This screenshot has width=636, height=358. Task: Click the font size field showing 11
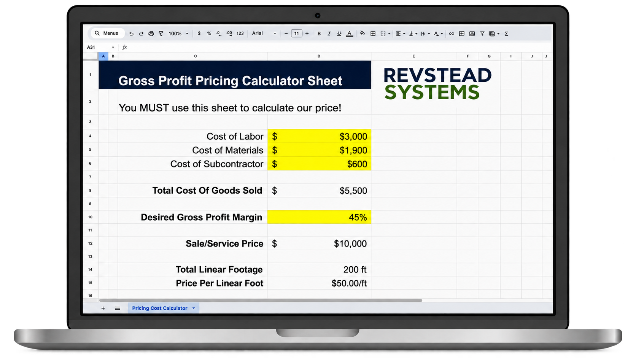pos(297,33)
